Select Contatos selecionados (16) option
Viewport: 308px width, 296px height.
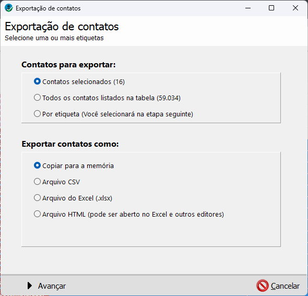click(79, 81)
